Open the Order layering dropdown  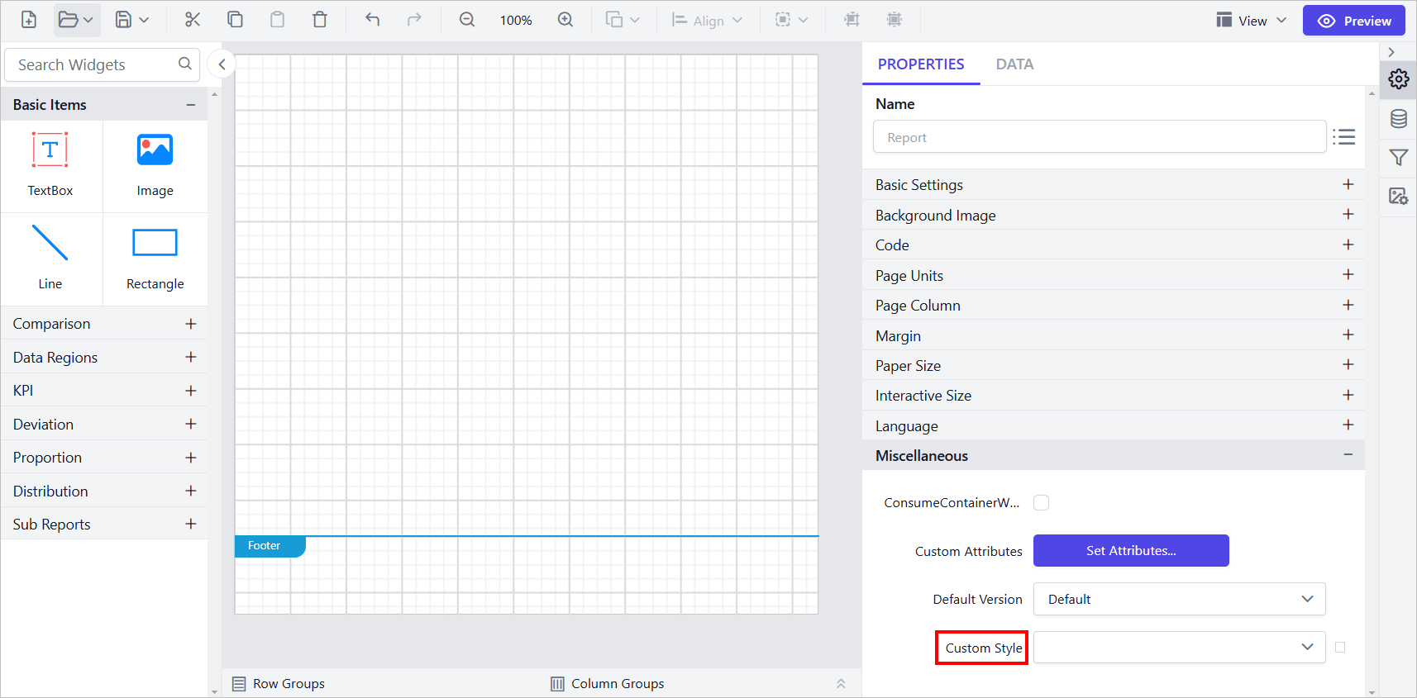coord(623,20)
